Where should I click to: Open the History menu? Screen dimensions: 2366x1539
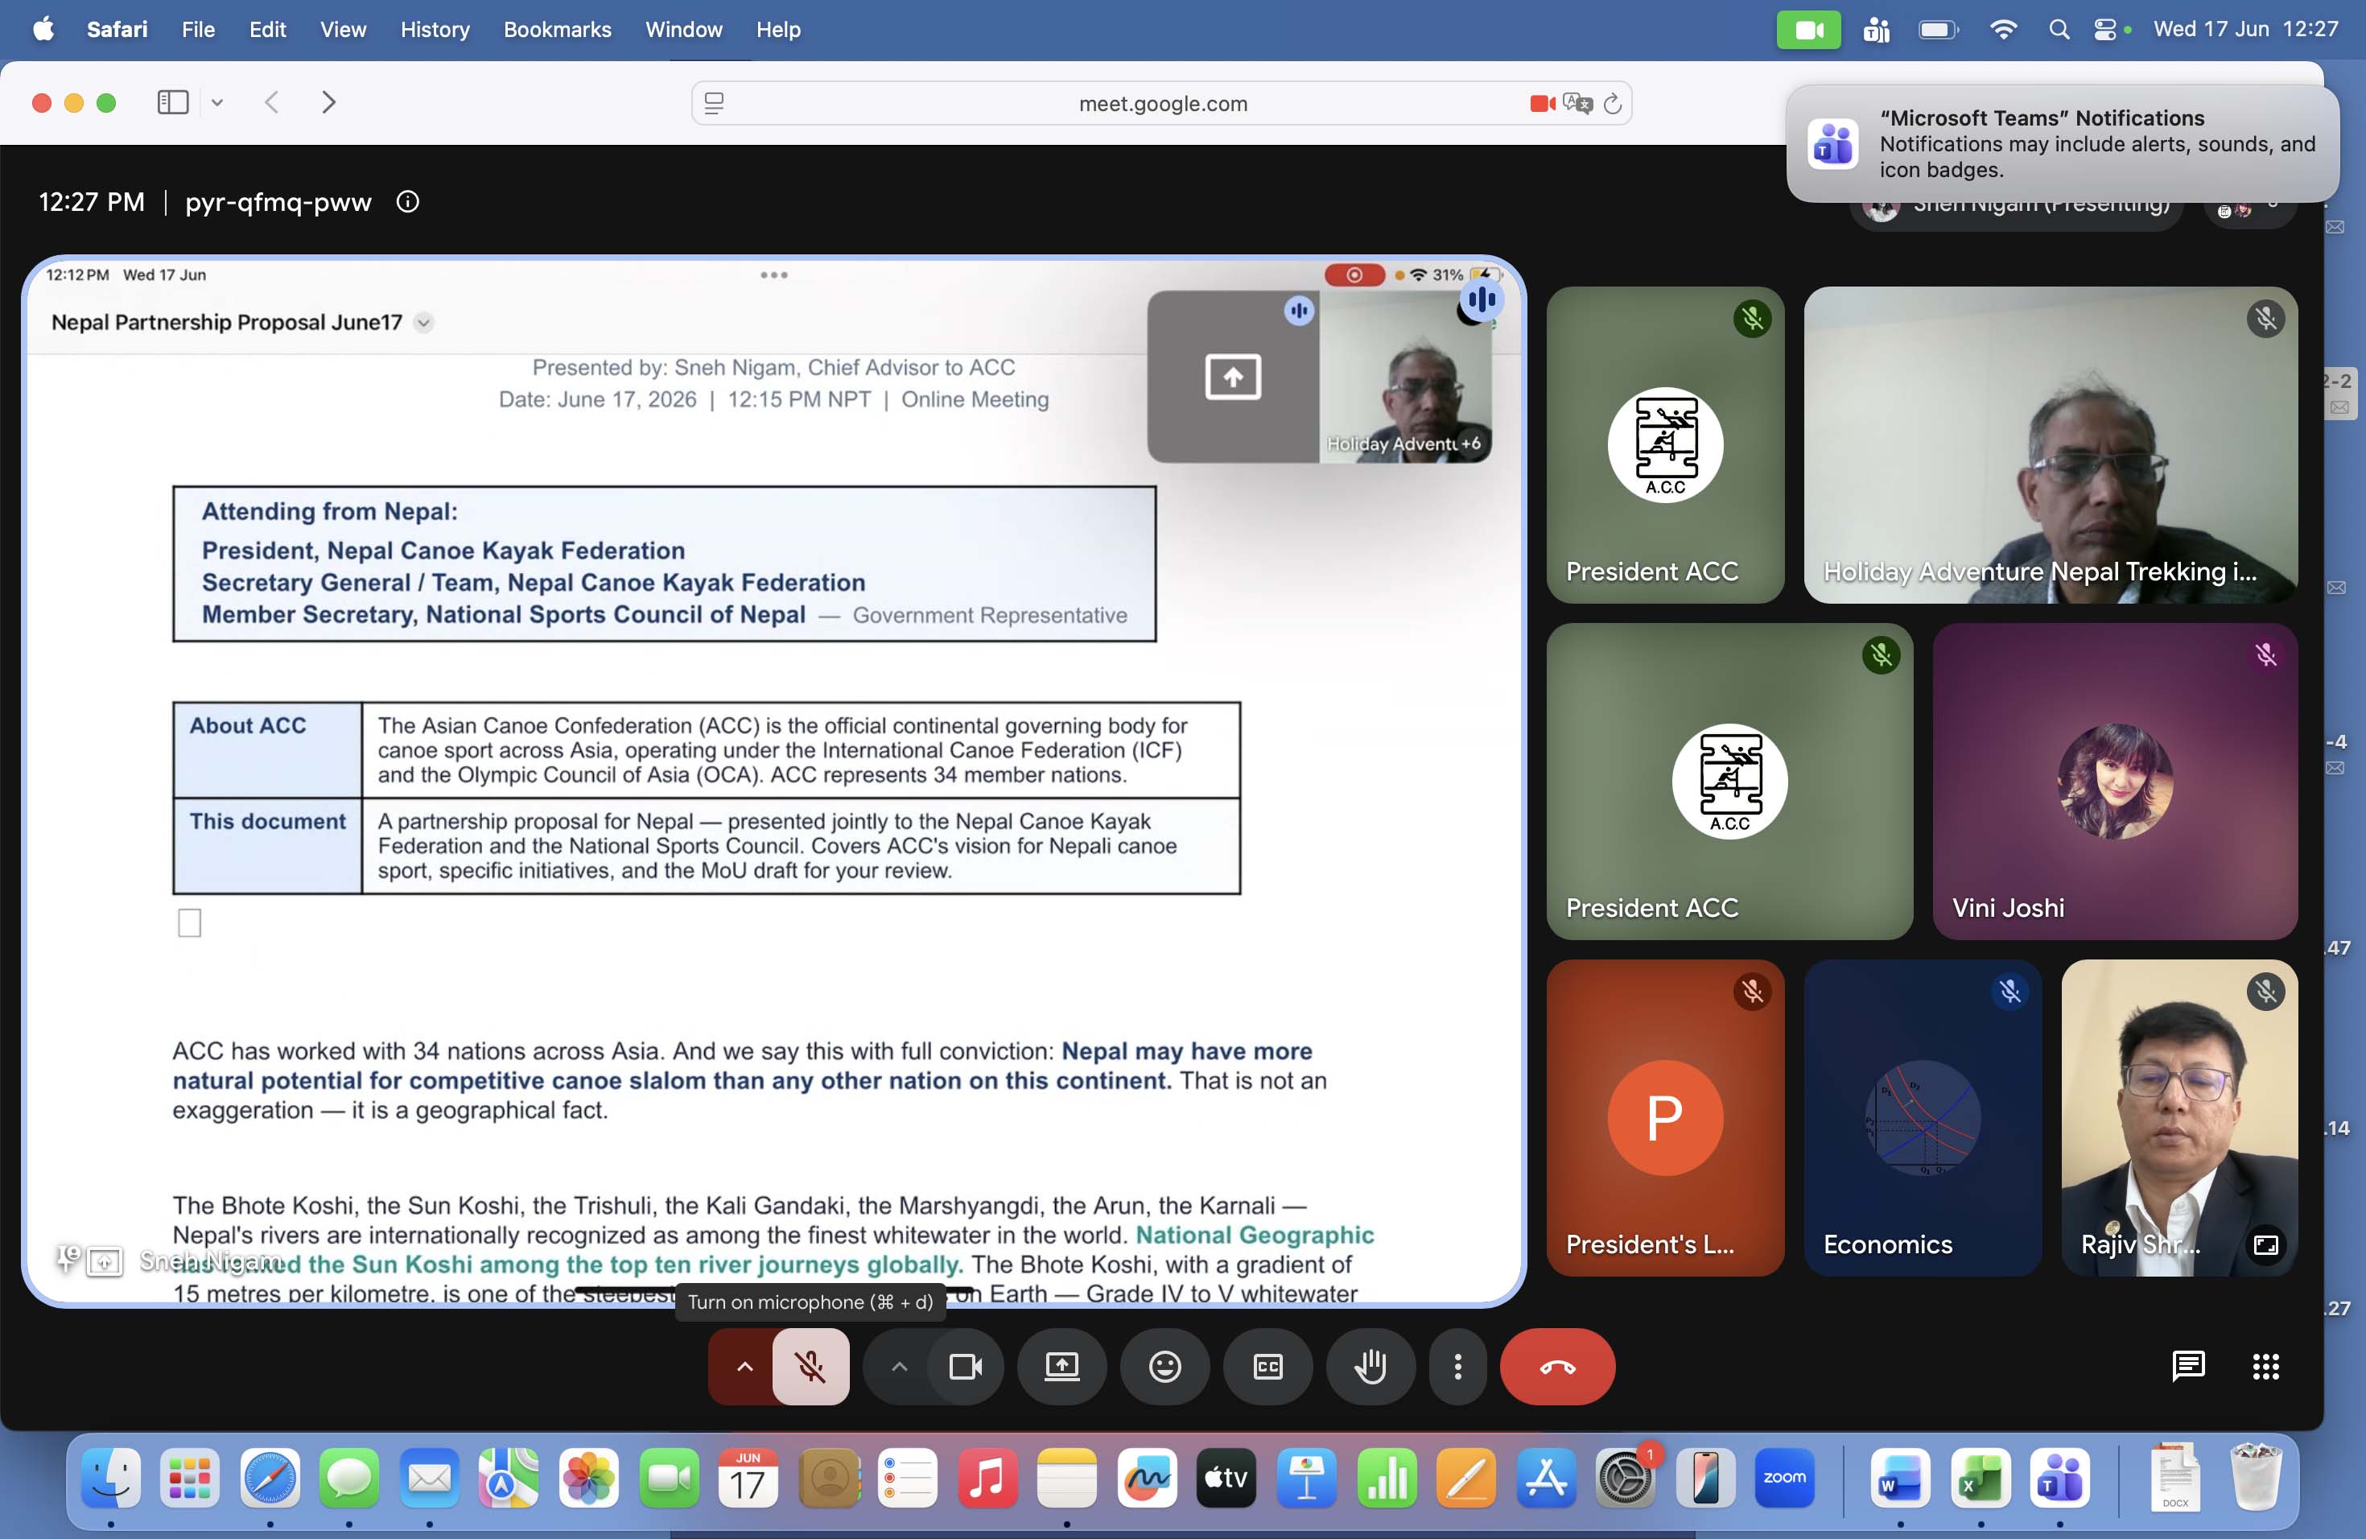[435, 30]
